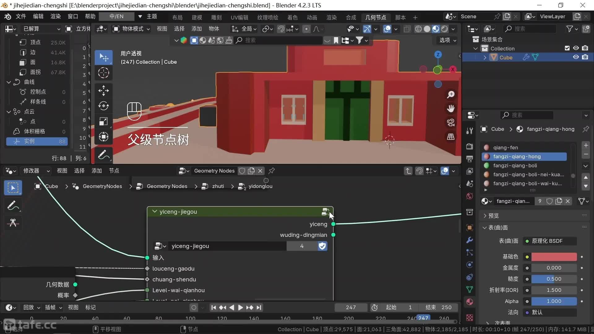Screen dimensions: 594x334
Task: Go to parent node tree arrow
Action: 408,171
